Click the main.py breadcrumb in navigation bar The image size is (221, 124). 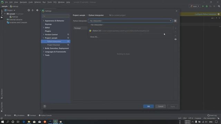pyautogui.click(x=14, y=6)
